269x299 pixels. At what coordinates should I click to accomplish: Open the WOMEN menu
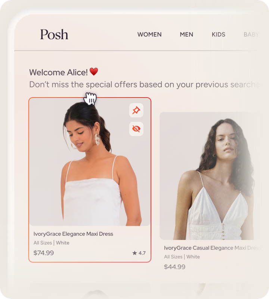(149, 34)
